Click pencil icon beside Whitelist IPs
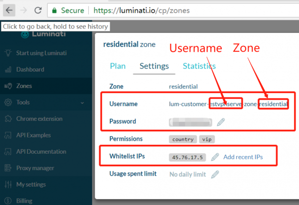 pyautogui.click(x=215, y=157)
